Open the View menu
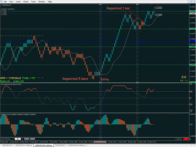196x147 pixels. click(x=11, y=2)
